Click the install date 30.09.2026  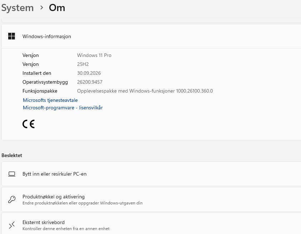[89, 73]
